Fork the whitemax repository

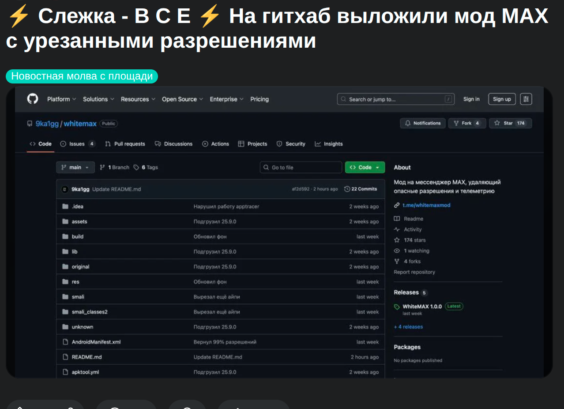coord(467,123)
